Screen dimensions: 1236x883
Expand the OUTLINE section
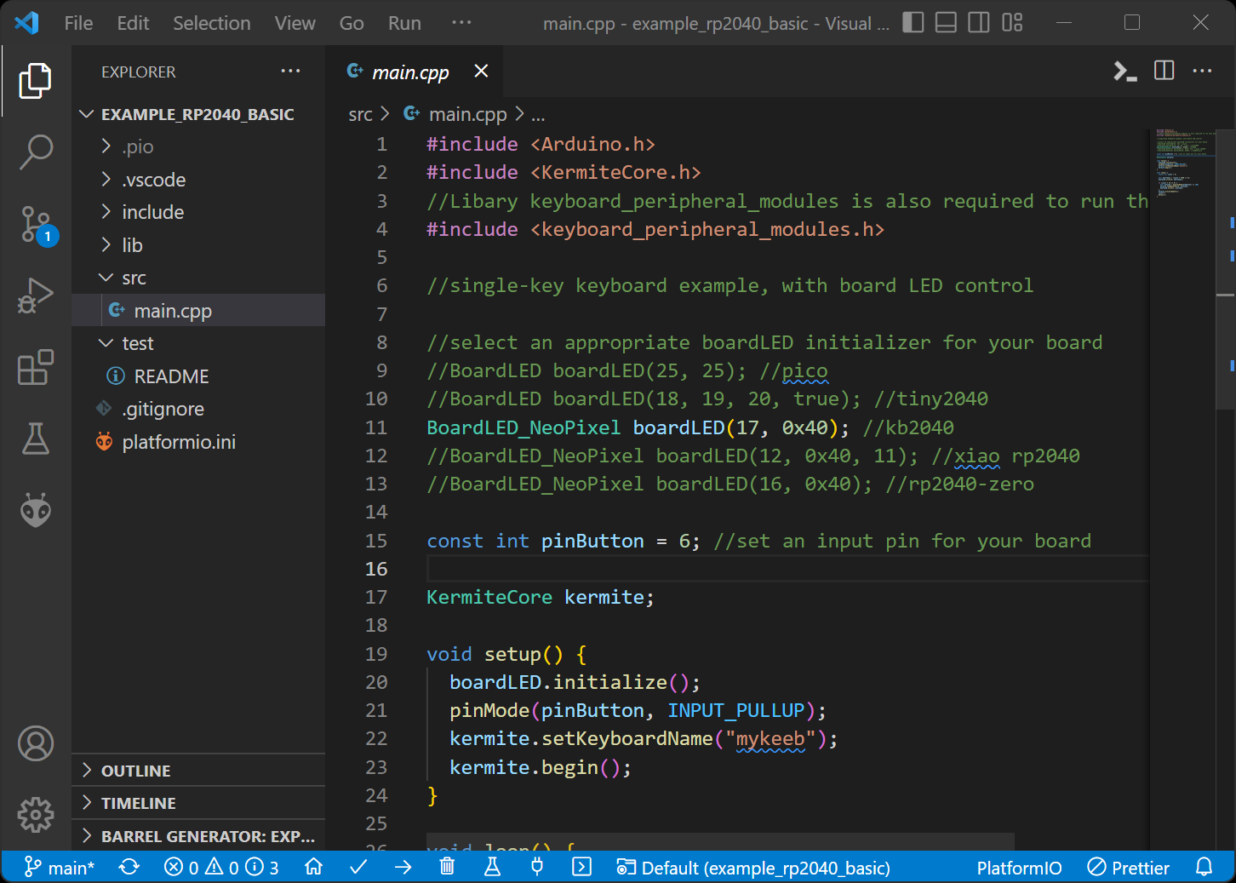[135, 771]
